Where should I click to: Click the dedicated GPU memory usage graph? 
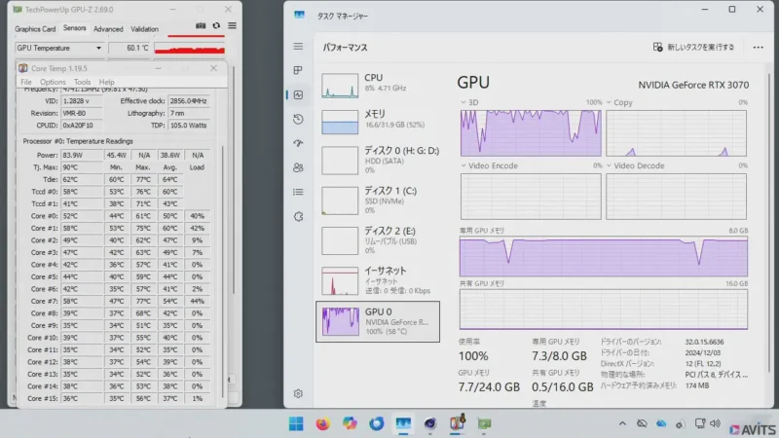603,257
